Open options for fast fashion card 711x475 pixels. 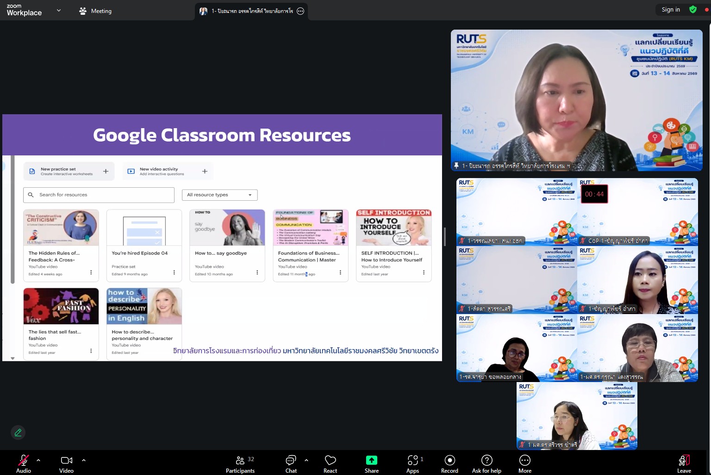91,351
